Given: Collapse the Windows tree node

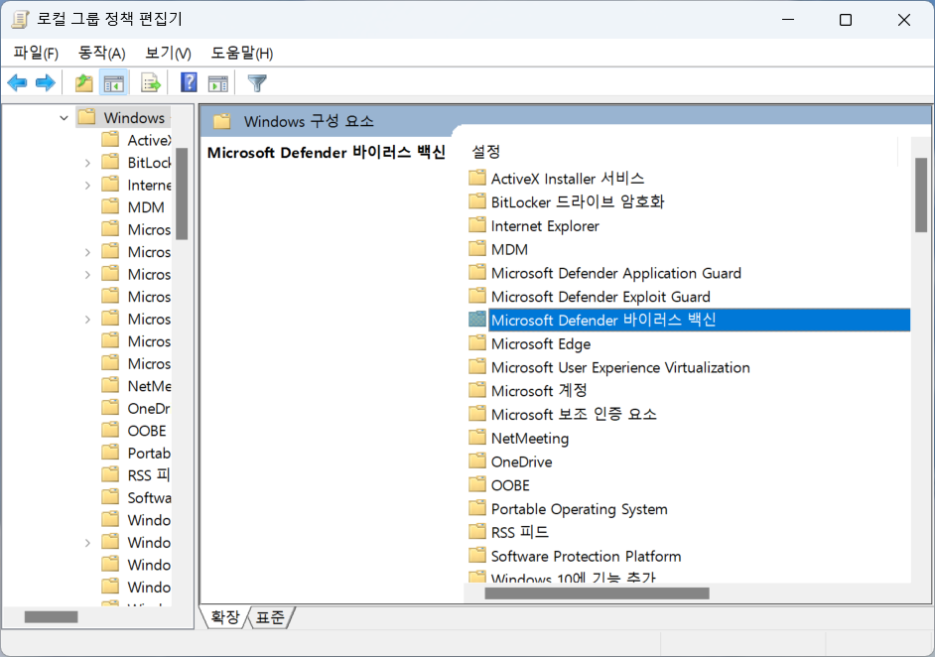Looking at the screenshot, I should pos(64,118).
